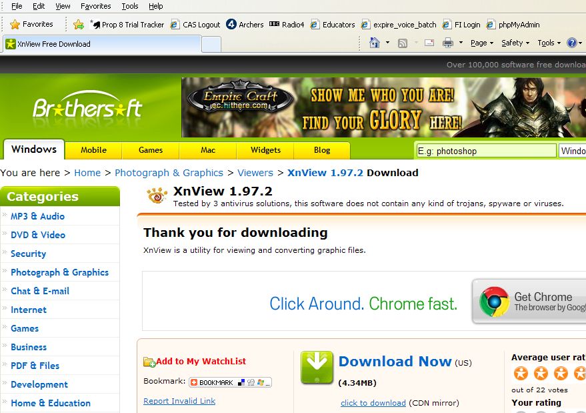Open the Windows platform combo box
586x413 pixels.
tap(572, 151)
